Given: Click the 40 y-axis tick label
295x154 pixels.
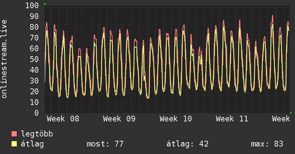Looking at the screenshot, I should [34, 70].
